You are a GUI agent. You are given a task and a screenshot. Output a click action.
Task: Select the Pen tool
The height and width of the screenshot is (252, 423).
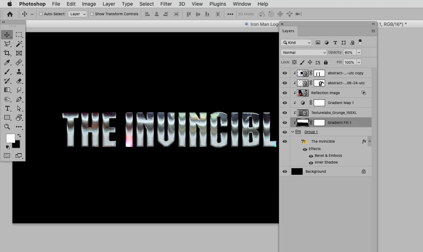pyautogui.click(x=19, y=99)
